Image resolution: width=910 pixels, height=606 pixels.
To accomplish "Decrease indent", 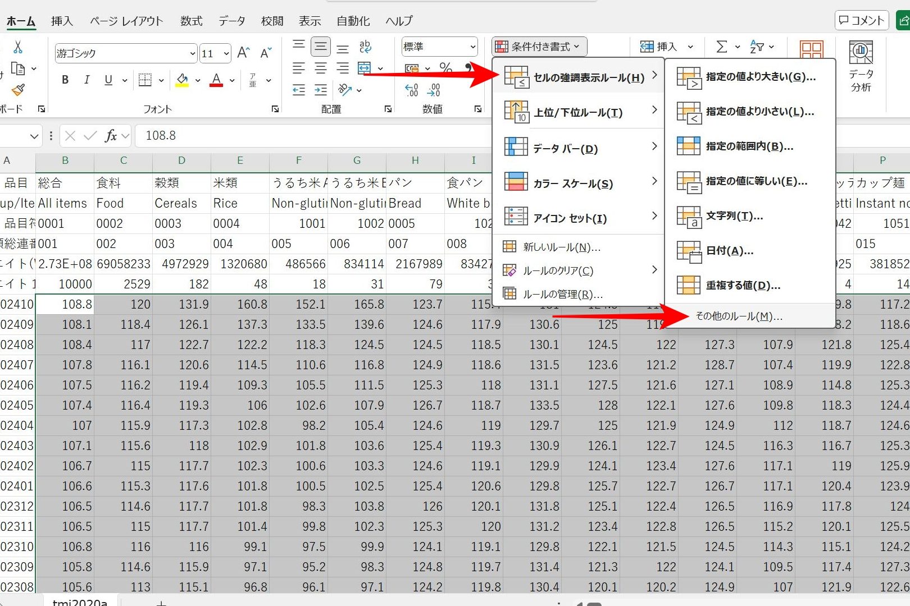I will point(299,90).
